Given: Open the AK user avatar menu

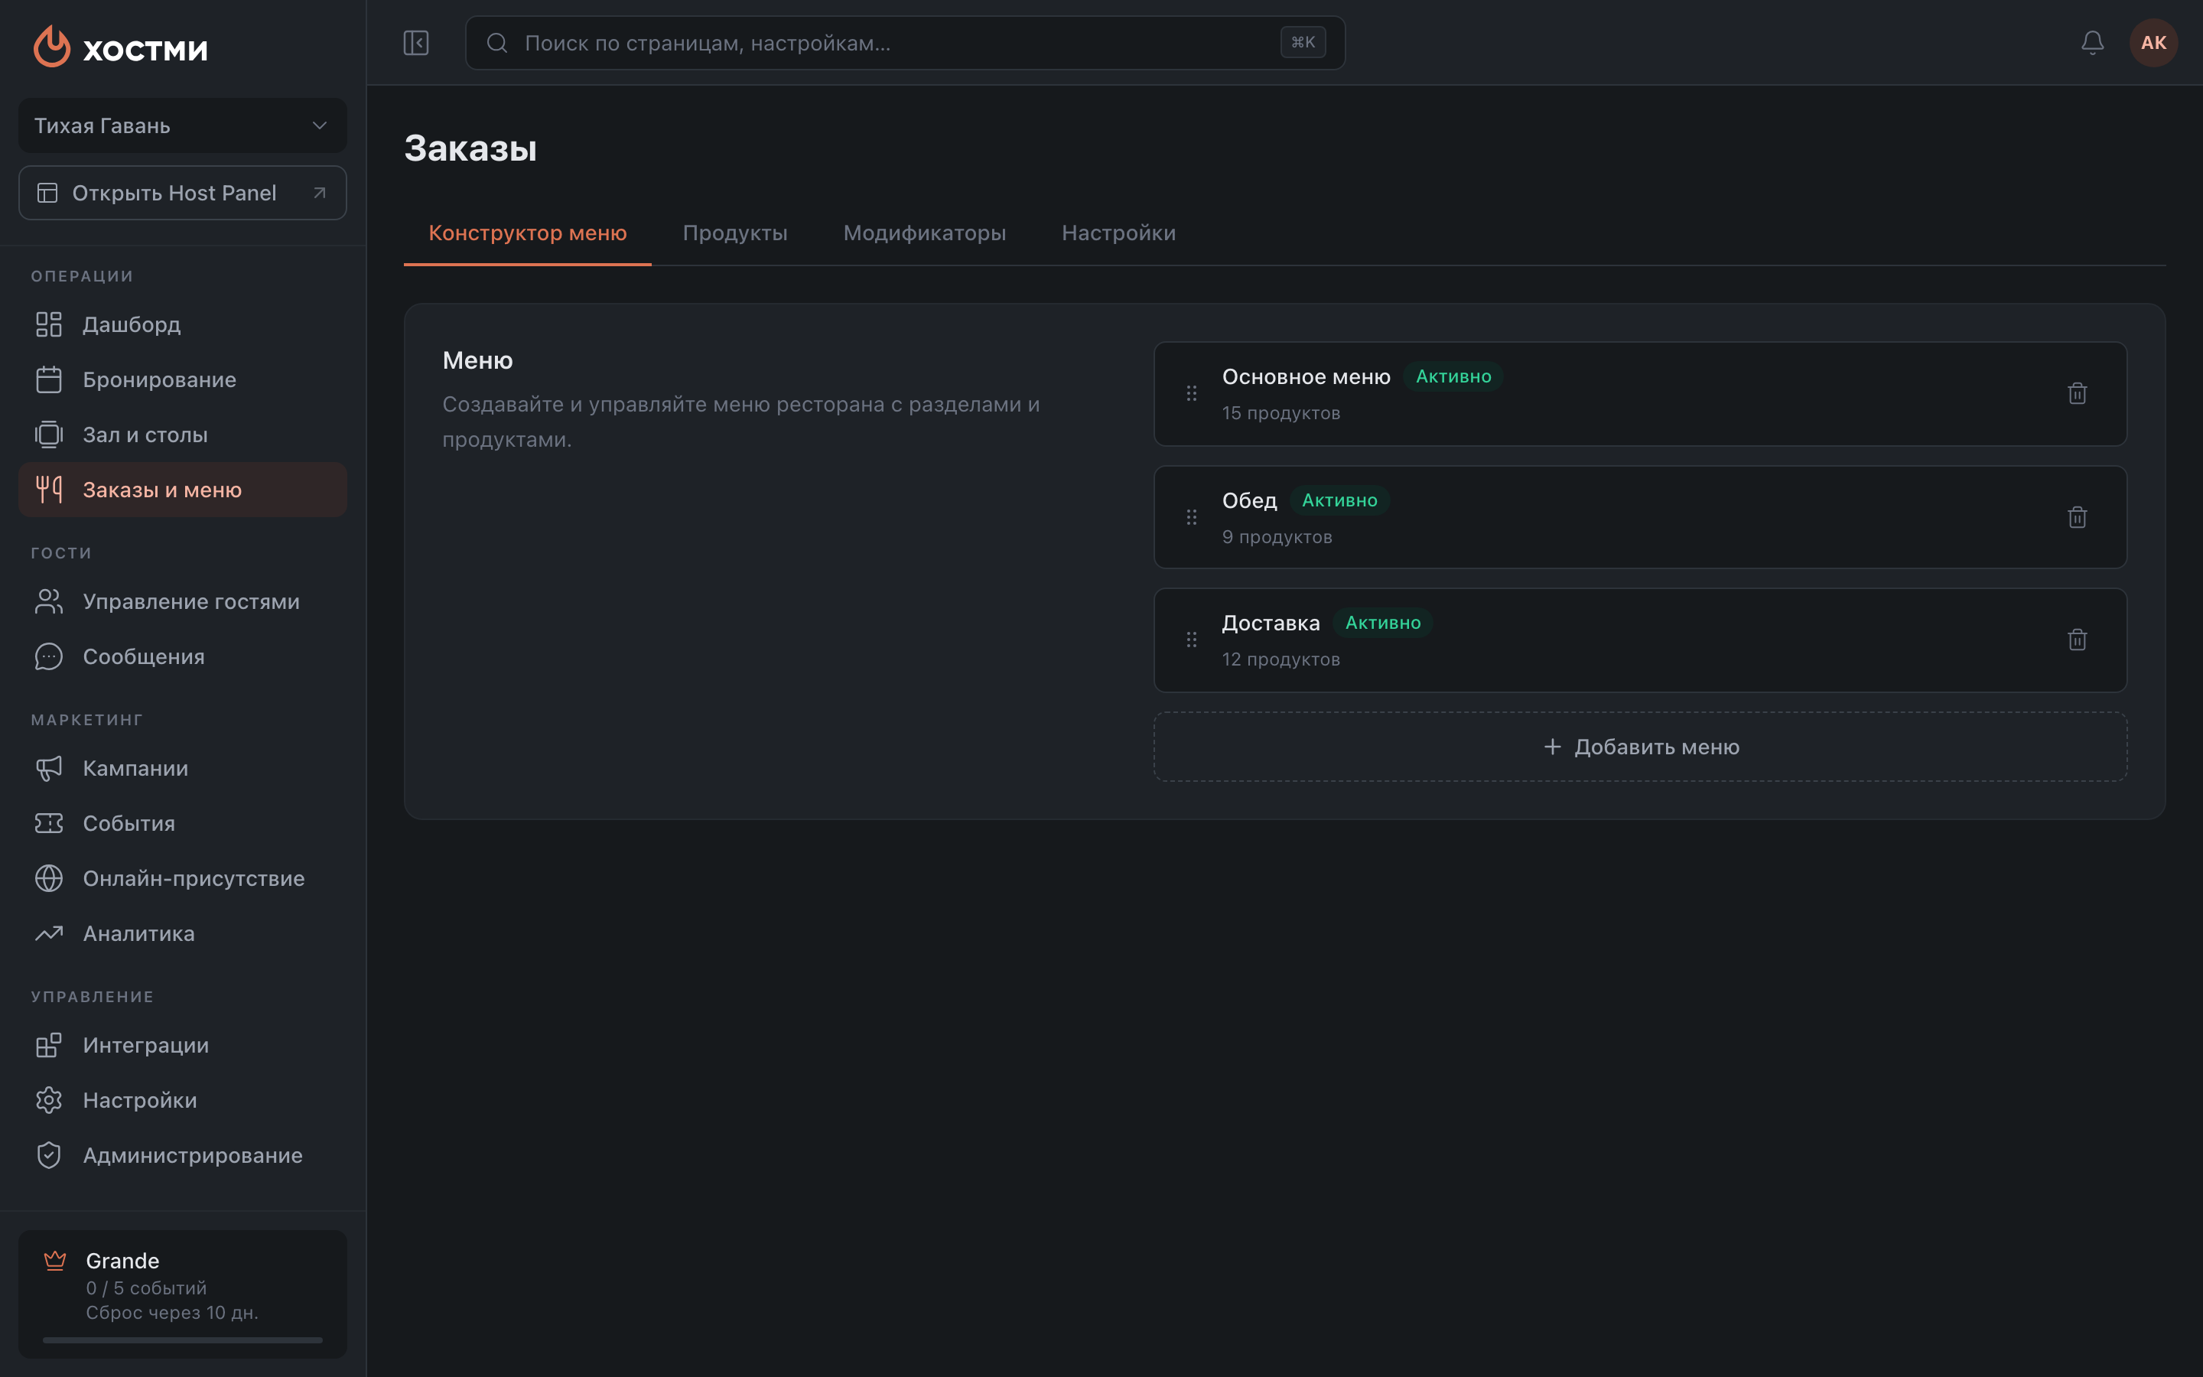Looking at the screenshot, I should pyautogui.click(x=2153, y=43).
